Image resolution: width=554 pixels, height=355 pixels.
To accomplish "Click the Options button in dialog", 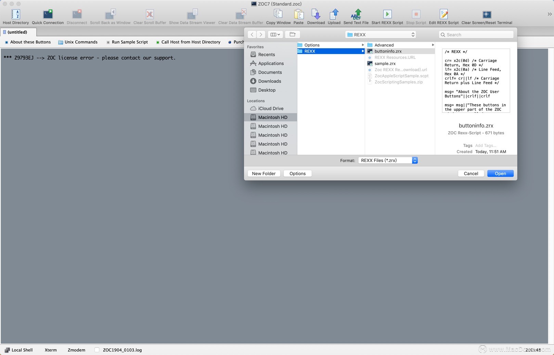I will [x=297, y=174].
